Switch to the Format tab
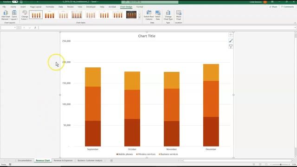 (x=140, y=7)
